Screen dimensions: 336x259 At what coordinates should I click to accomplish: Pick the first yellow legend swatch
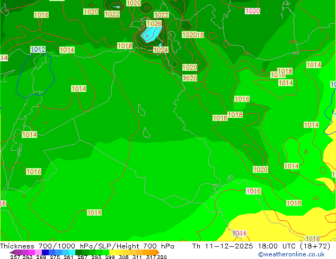[x=112, y=252]
